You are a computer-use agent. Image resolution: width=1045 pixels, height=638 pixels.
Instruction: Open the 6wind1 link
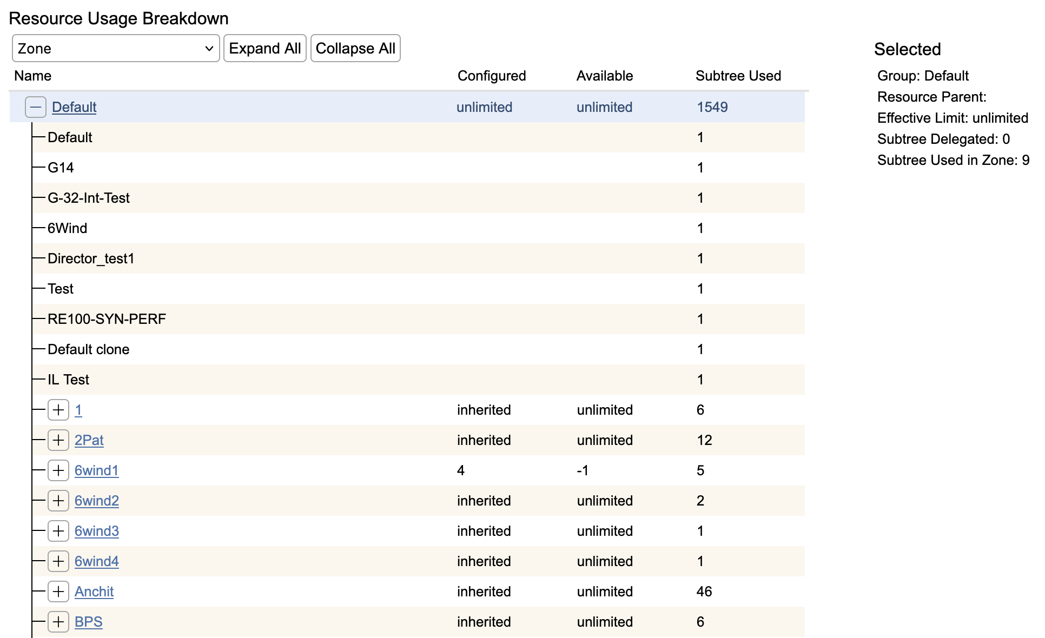coord(97,470)
